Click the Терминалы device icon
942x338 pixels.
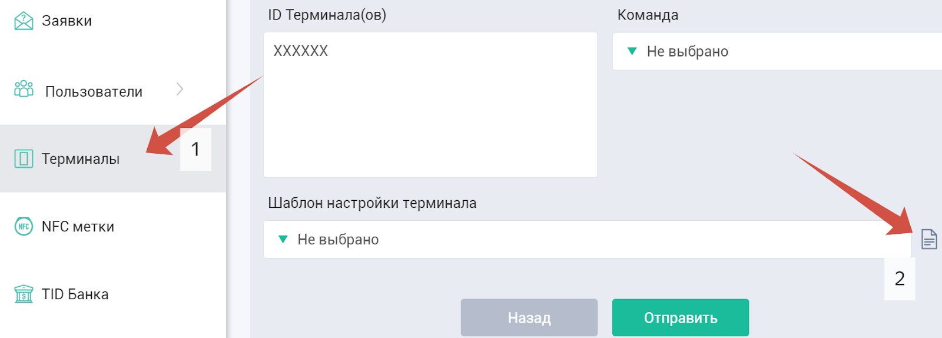coord(24,158)
